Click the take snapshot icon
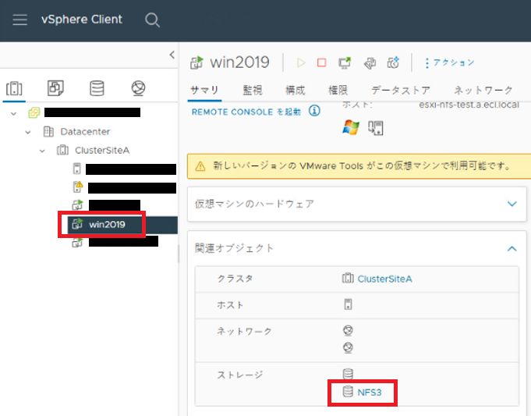 click(x=394, y=62)
